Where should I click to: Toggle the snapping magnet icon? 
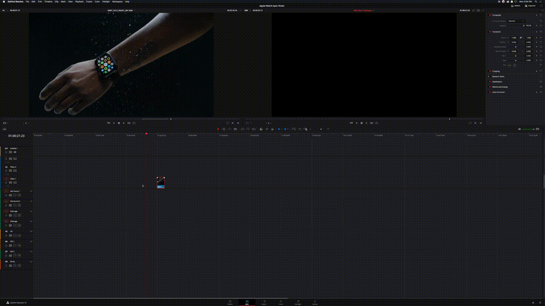pyautogui.click(x=261, y=129)
